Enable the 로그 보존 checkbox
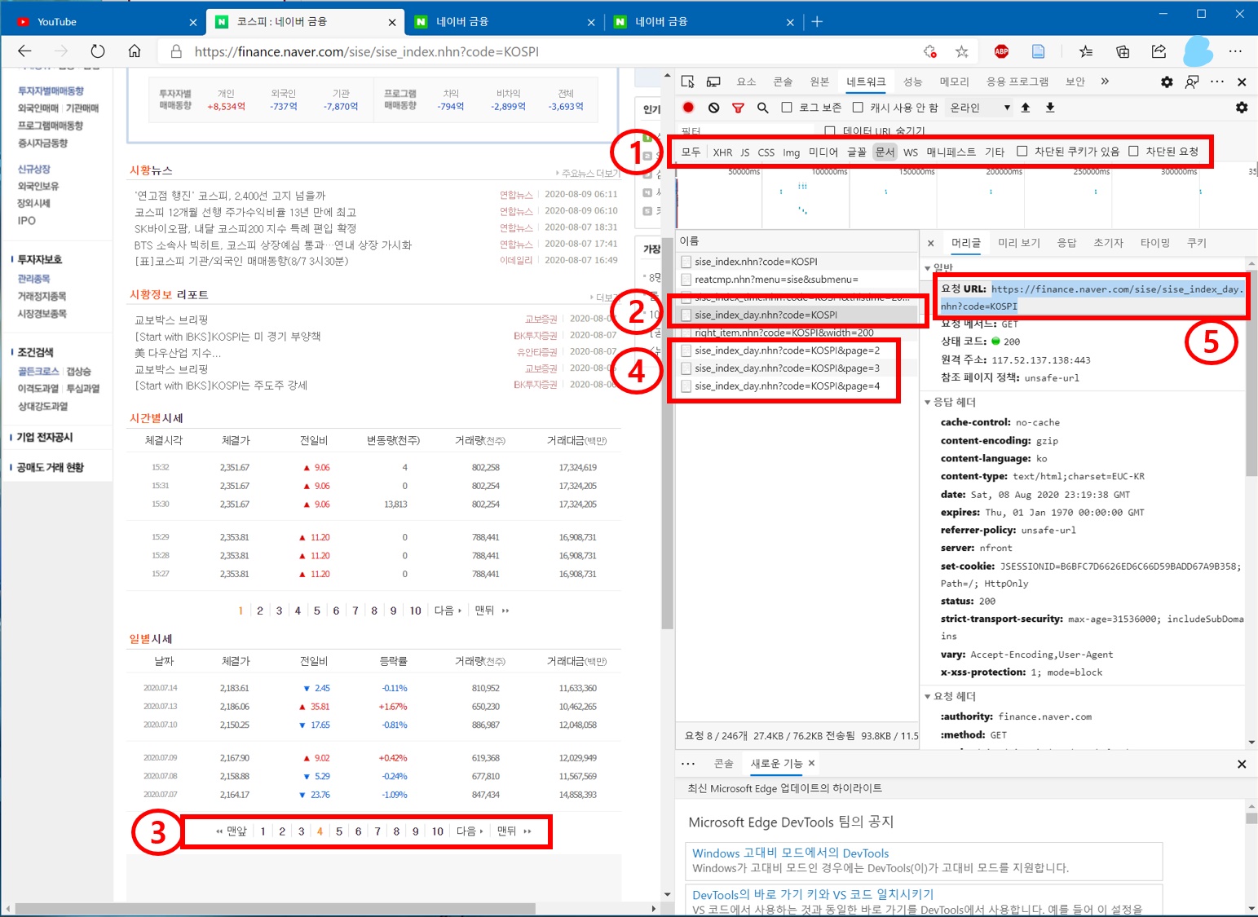This screenshot has width=1258, height=917. (787, 108)
